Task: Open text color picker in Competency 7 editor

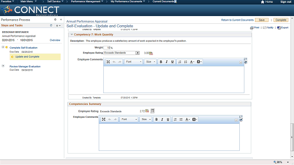Action: [x=192, y=62]
